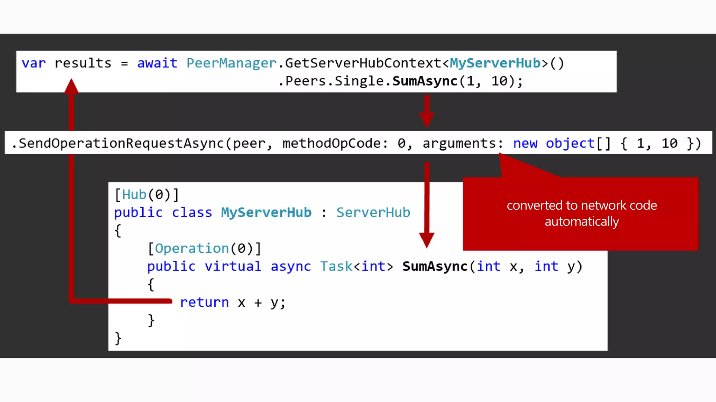Click 'Task<int>' return type
Screen dimensions: 716x402
(357, 267)
